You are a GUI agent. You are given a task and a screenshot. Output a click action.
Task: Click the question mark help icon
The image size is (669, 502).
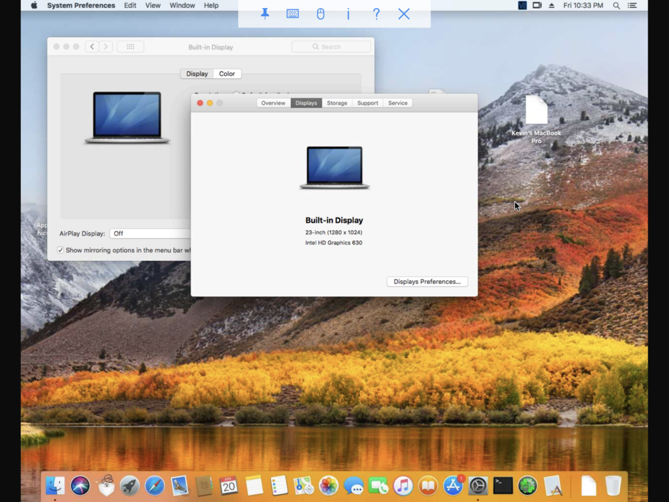(376, 14)
